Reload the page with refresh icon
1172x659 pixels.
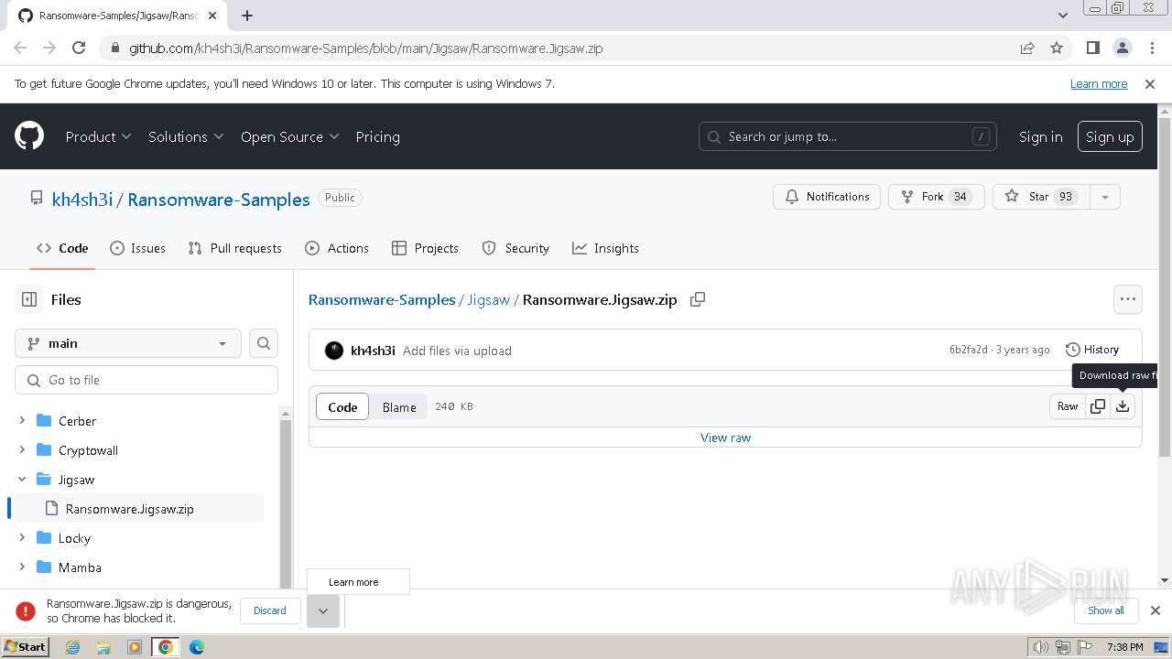point(79,48)
